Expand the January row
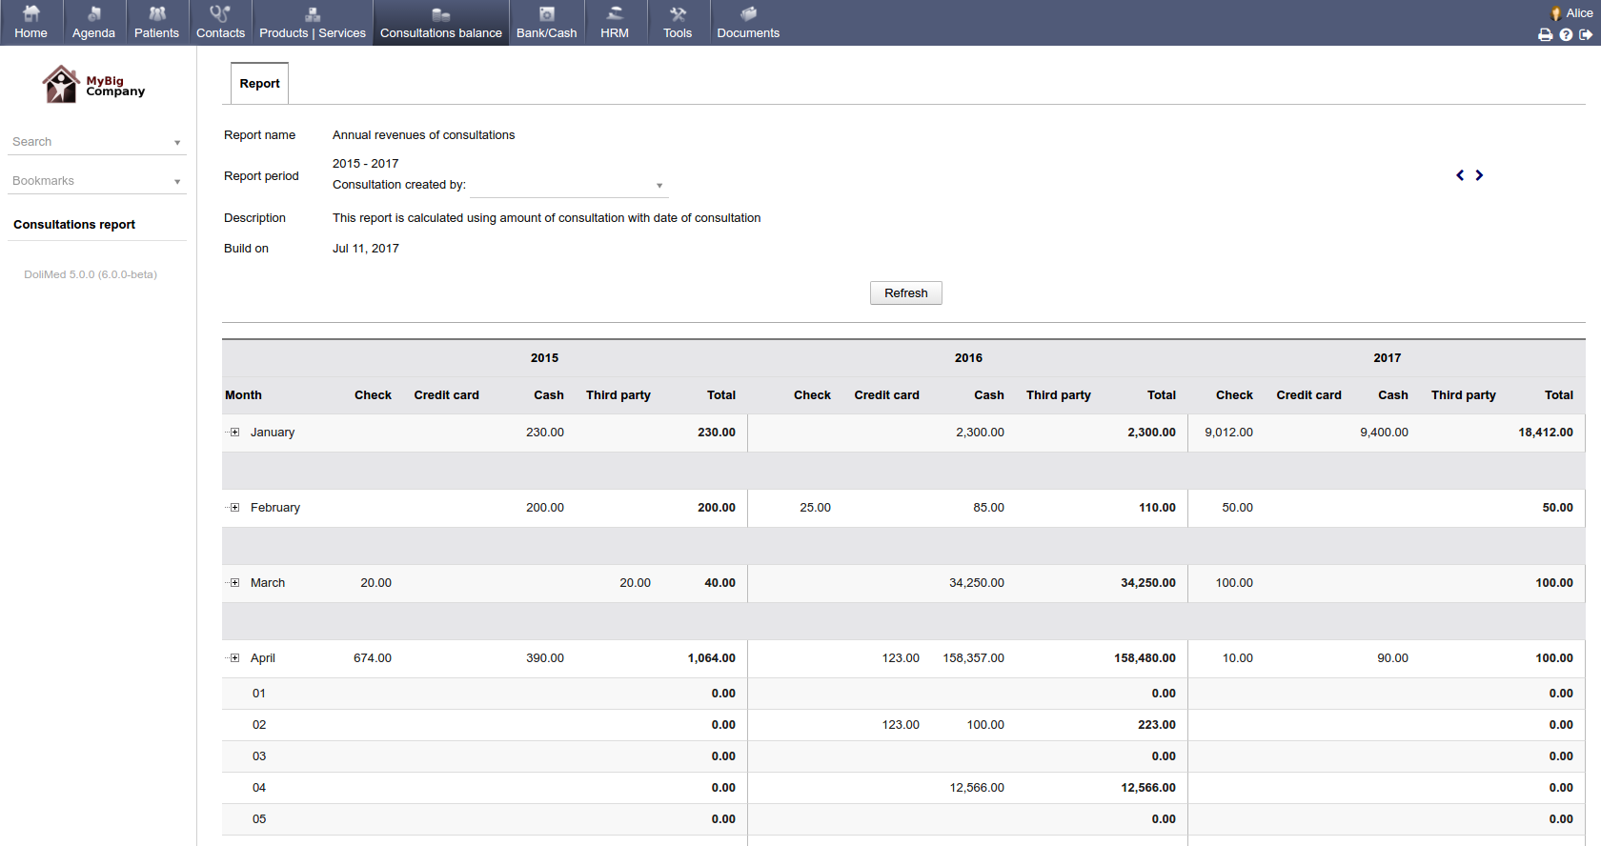The width and height of the screenshot is (1601, 846). 234,433
